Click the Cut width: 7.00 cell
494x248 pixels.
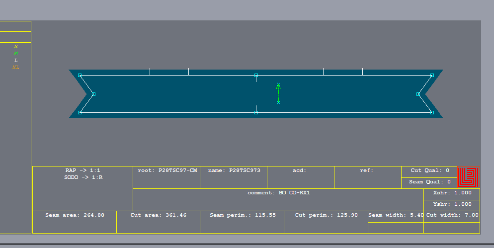coord(452,217)
